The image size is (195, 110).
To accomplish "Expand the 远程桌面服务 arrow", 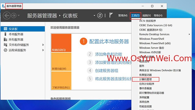I will pyautogui.click(x=43, y=50).
